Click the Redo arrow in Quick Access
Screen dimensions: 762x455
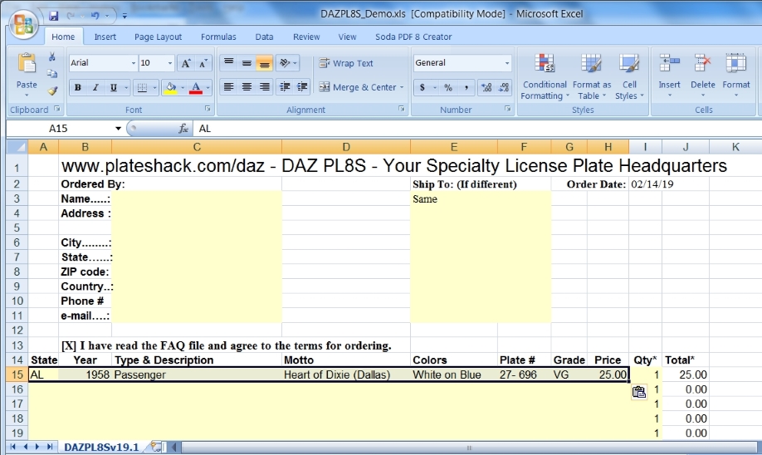71,16
